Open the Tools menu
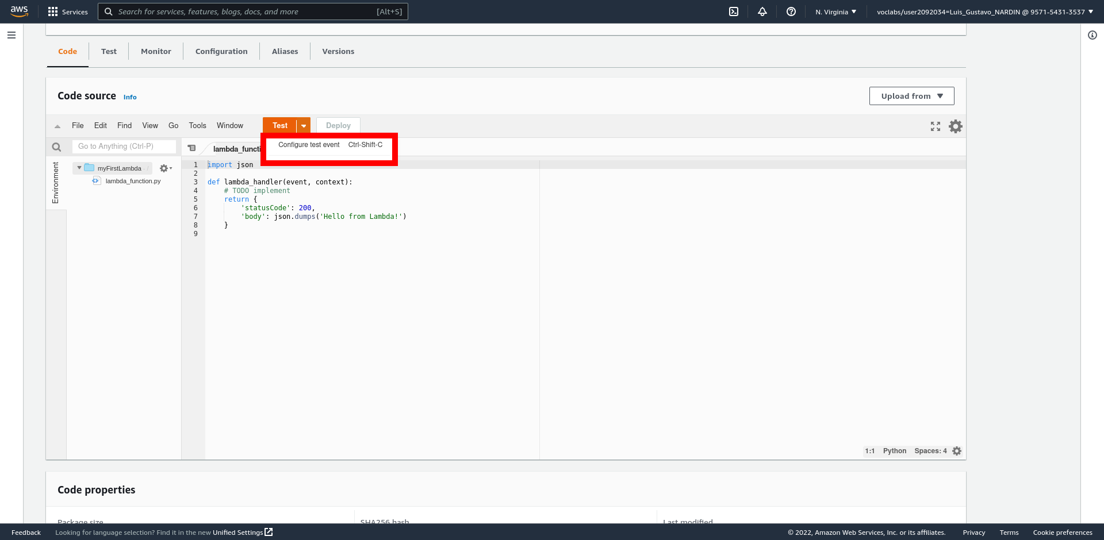The height and width of the screenshot is (540, 1104). pyautogui.click(x=197, y=125)
